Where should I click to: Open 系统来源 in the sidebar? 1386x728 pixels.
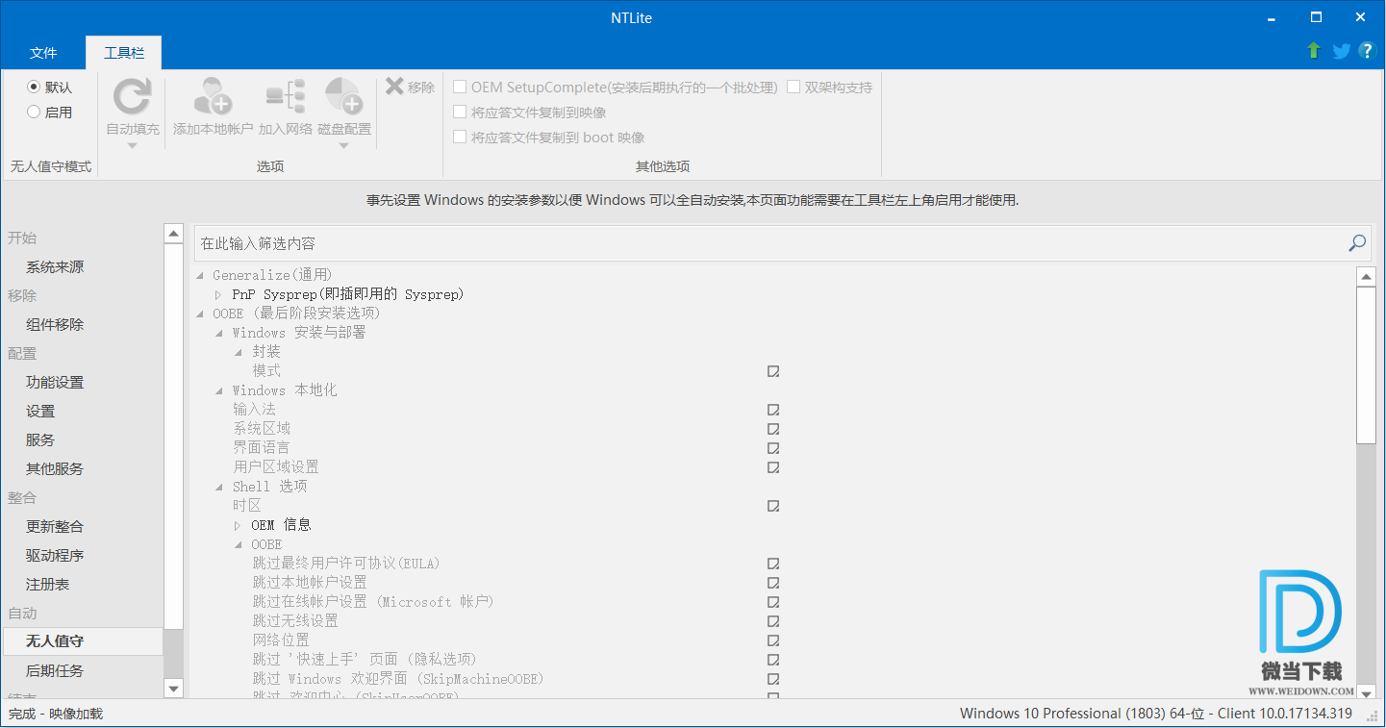55,266
